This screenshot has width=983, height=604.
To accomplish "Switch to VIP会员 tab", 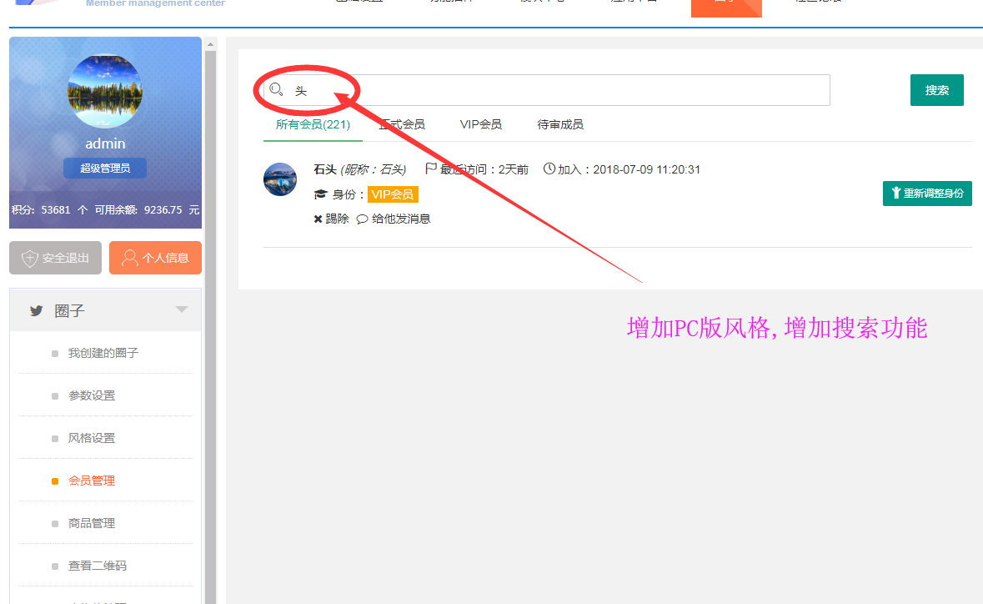I will click(481, 124).
